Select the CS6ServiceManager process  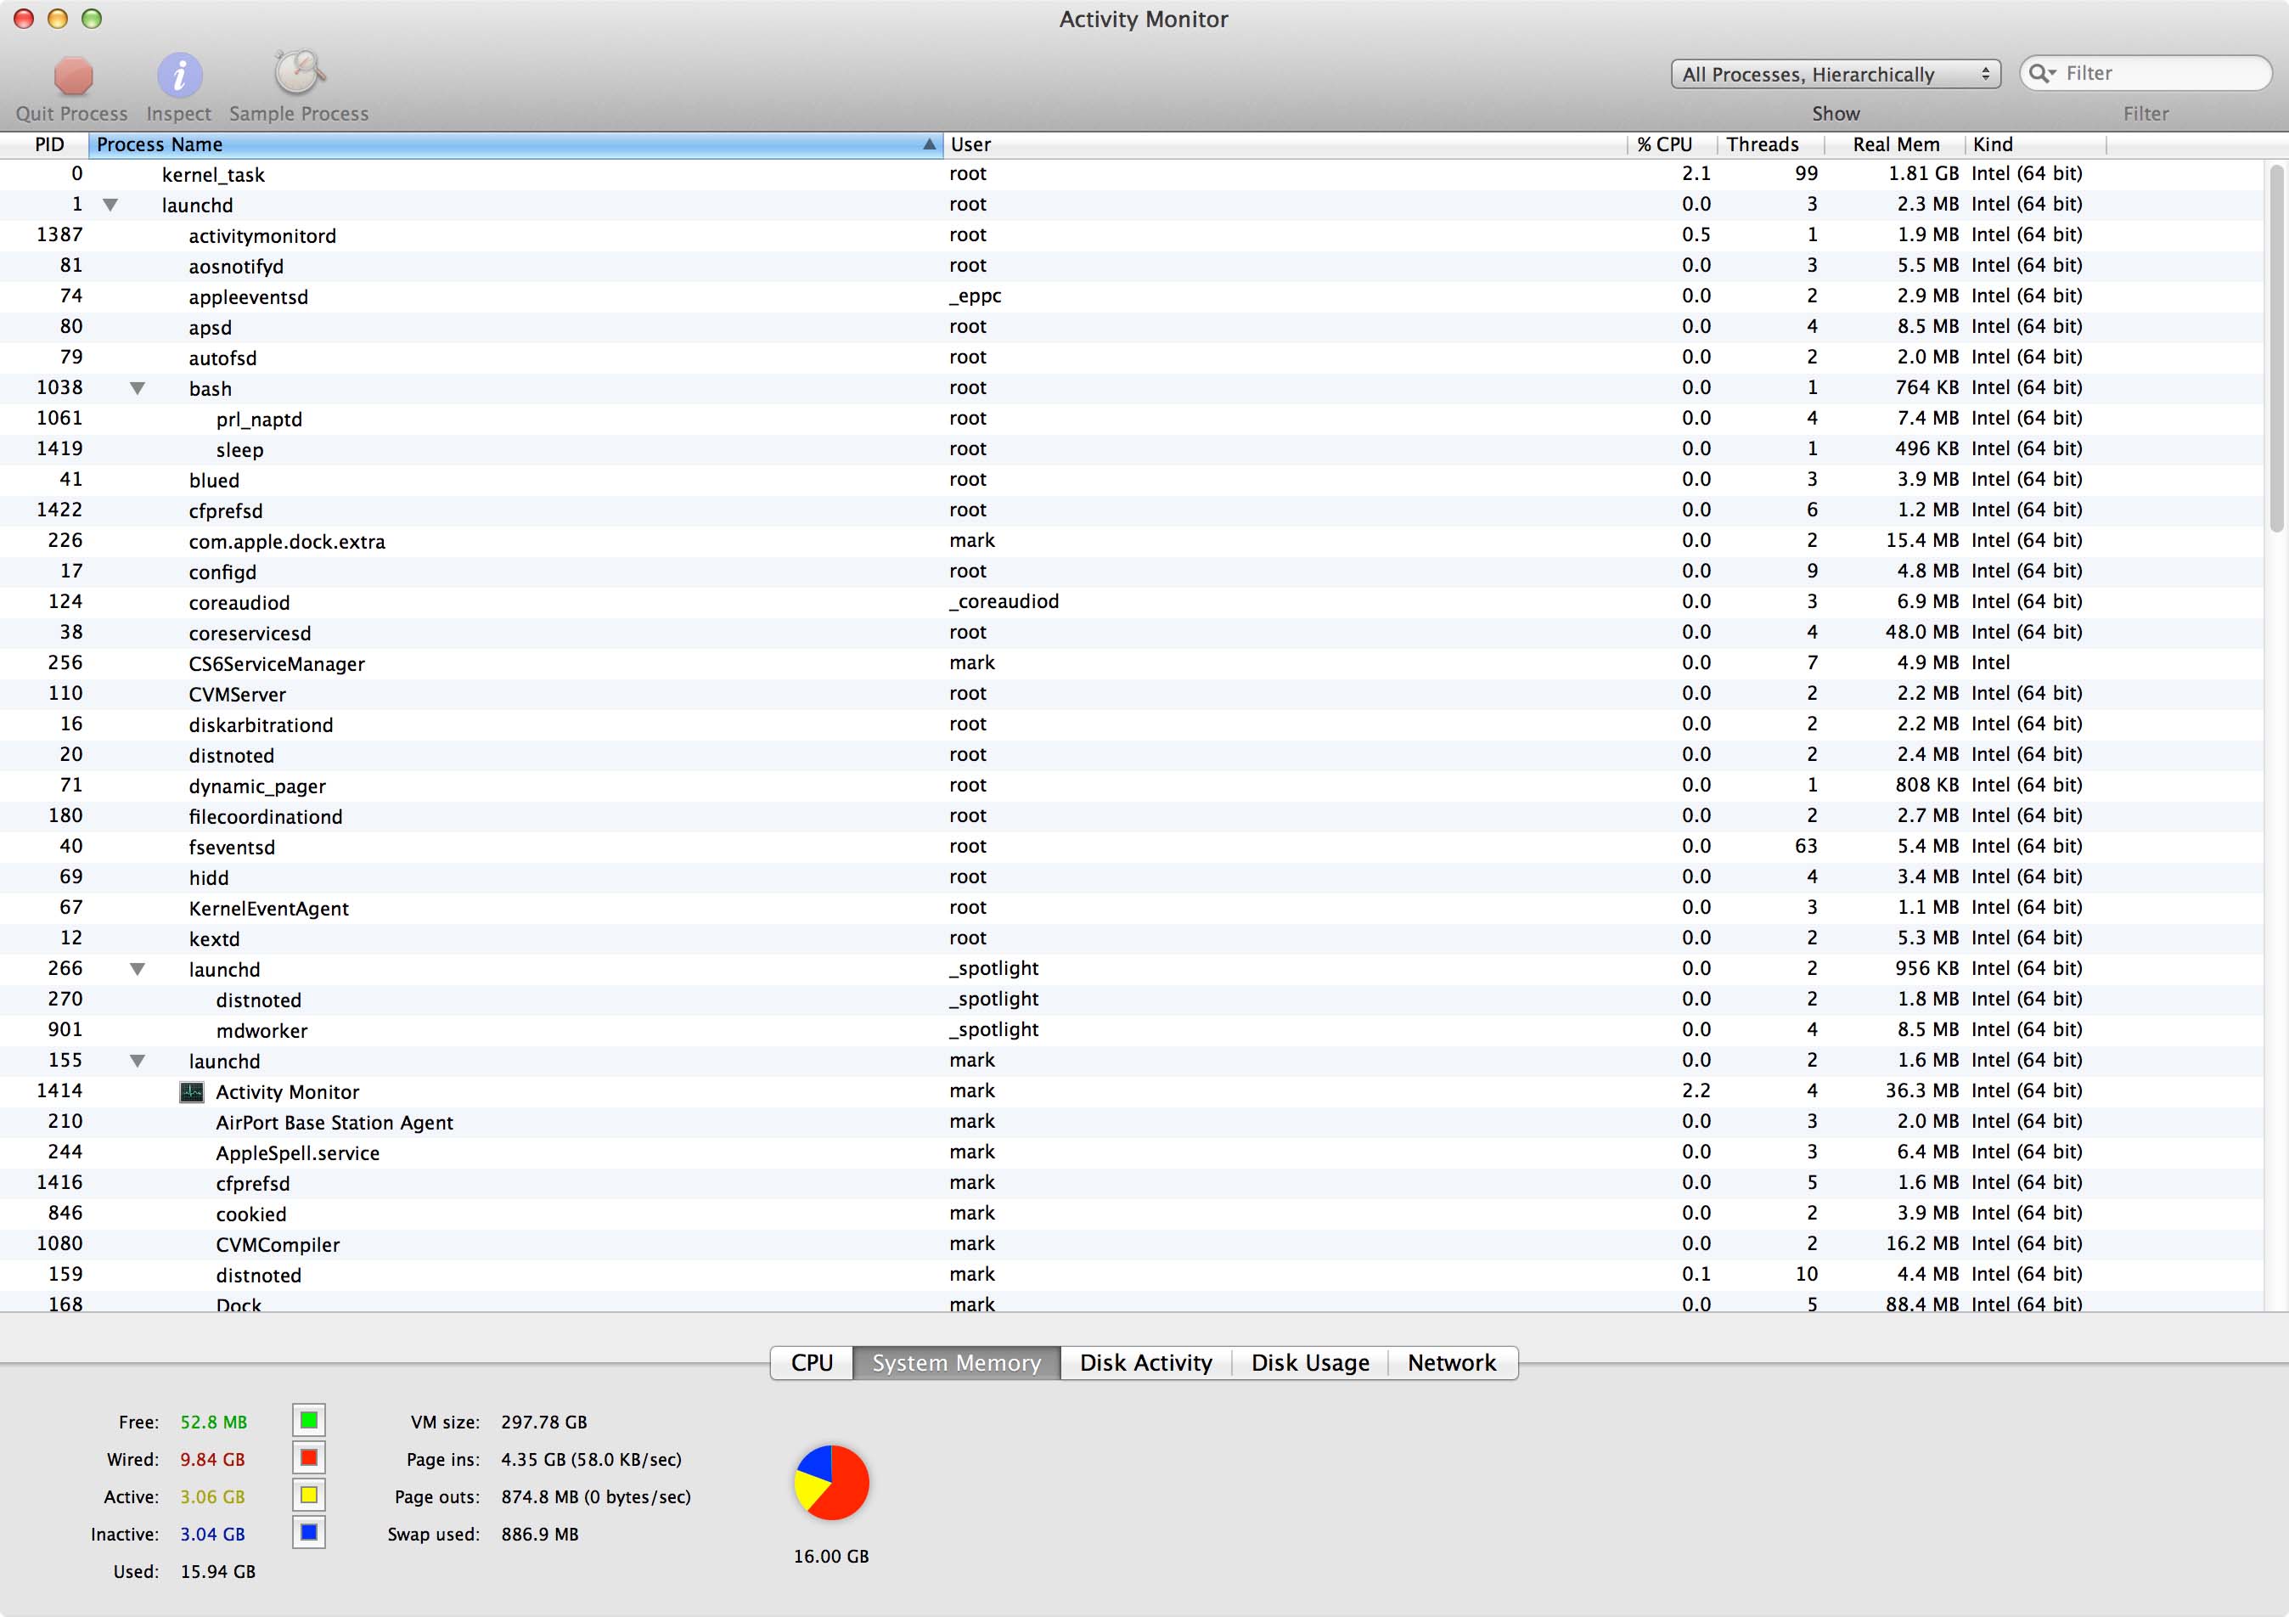1132,664
